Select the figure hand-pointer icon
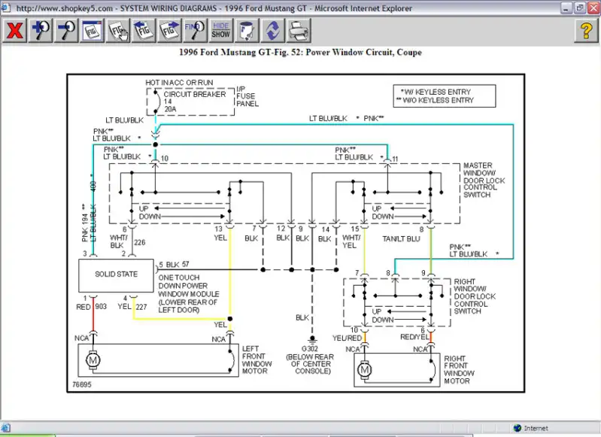The height and width of the screenshot is (437, 601). click(118, 30)
